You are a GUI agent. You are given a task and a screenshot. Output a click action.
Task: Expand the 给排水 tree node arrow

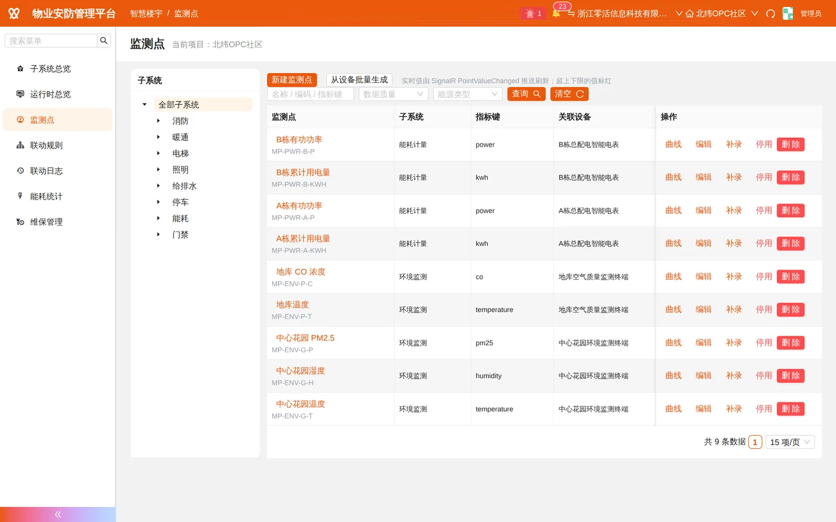click(x=158, y=186)
